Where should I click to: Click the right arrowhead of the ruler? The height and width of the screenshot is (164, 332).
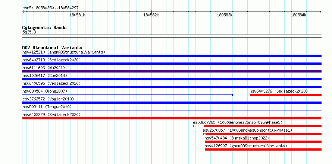pos(320,12)
